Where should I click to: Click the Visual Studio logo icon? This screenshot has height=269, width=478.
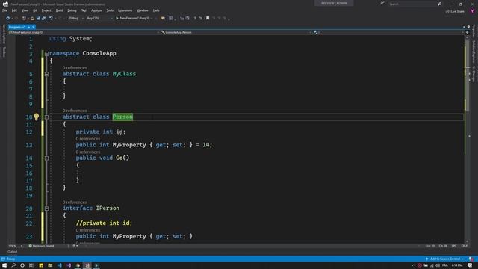(5, 4)
